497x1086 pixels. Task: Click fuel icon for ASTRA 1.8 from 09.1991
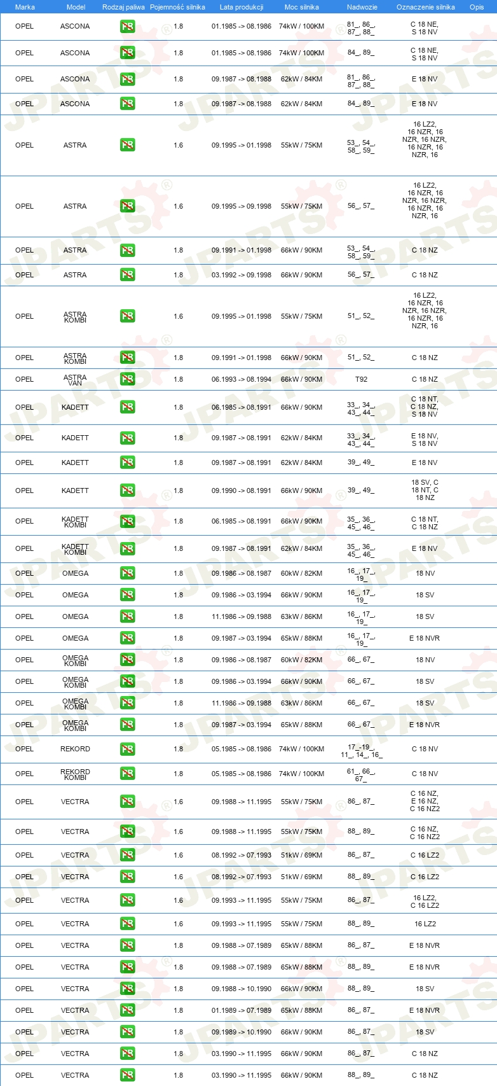[127, 251]
